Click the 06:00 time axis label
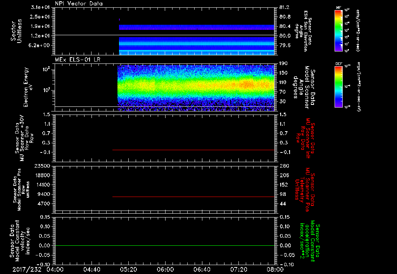 (165, 269)
